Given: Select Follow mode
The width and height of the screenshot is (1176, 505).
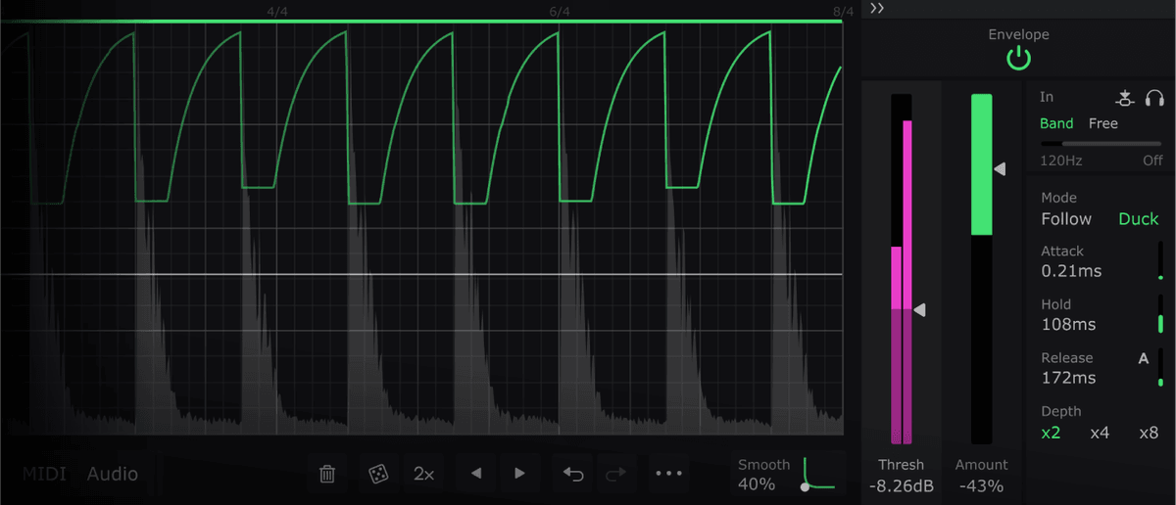Looking at the screenshot, I should coord(1066,219).
